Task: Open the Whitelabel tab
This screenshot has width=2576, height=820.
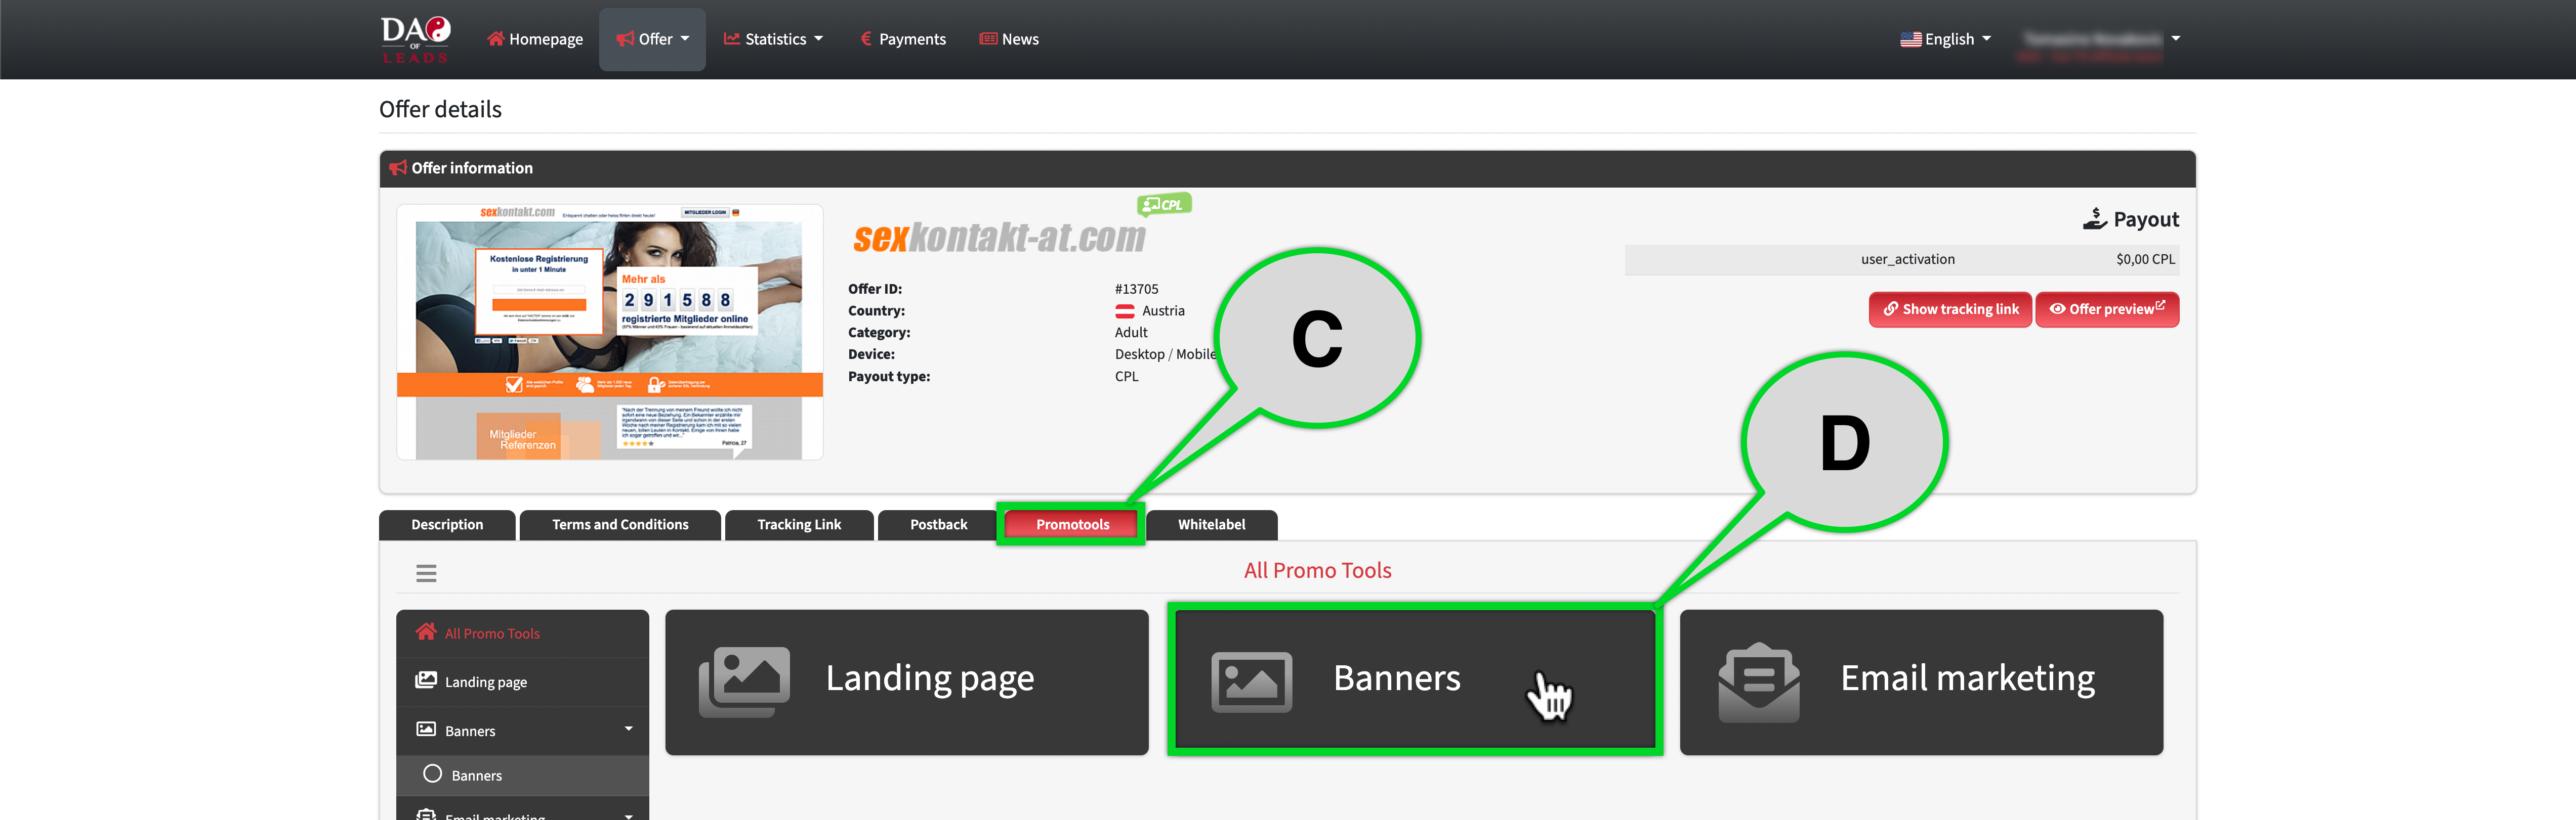Action: pos(1211,524)
